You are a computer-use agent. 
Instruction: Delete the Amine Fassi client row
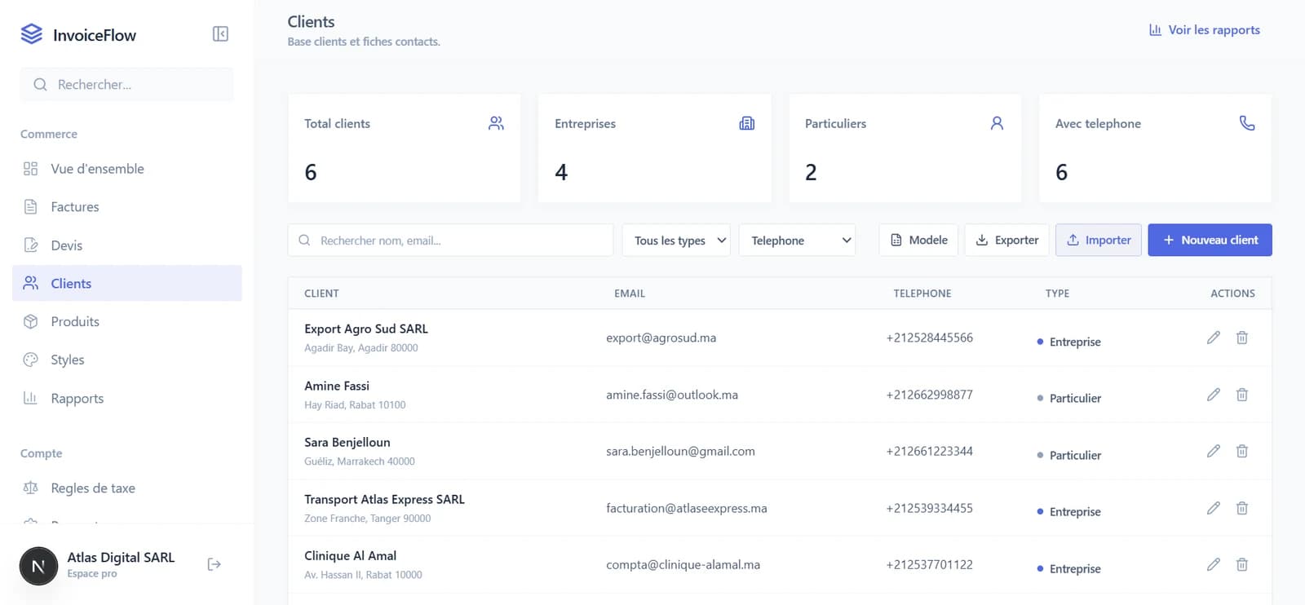pyautogui.click(x=1242, y=395)
